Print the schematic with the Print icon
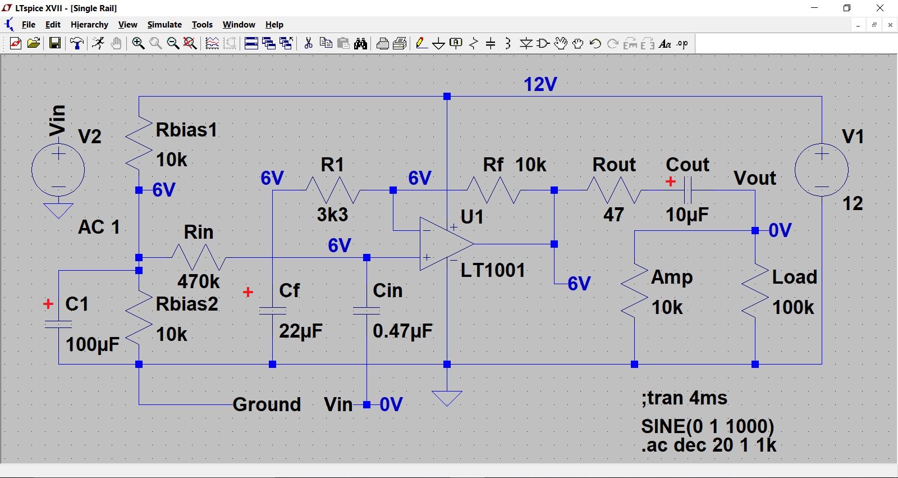 click(x=400, y=43)
